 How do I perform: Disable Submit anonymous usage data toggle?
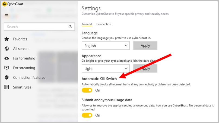[87, 115]
